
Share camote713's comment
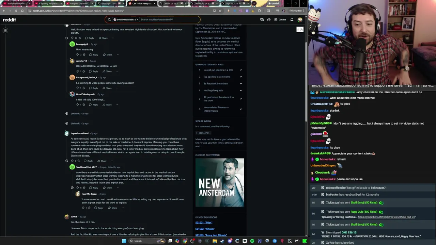[107, 71]
